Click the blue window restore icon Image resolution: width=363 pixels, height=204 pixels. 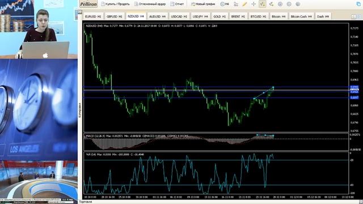[358, 4]
